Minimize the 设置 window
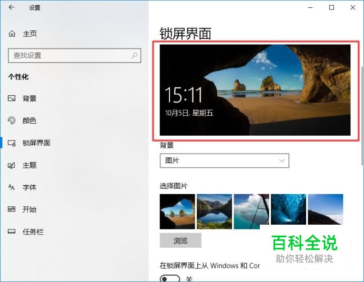The image size is (364, 282). 310,7
